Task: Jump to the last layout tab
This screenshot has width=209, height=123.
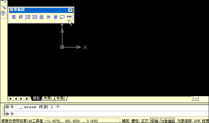Action: 27,99
